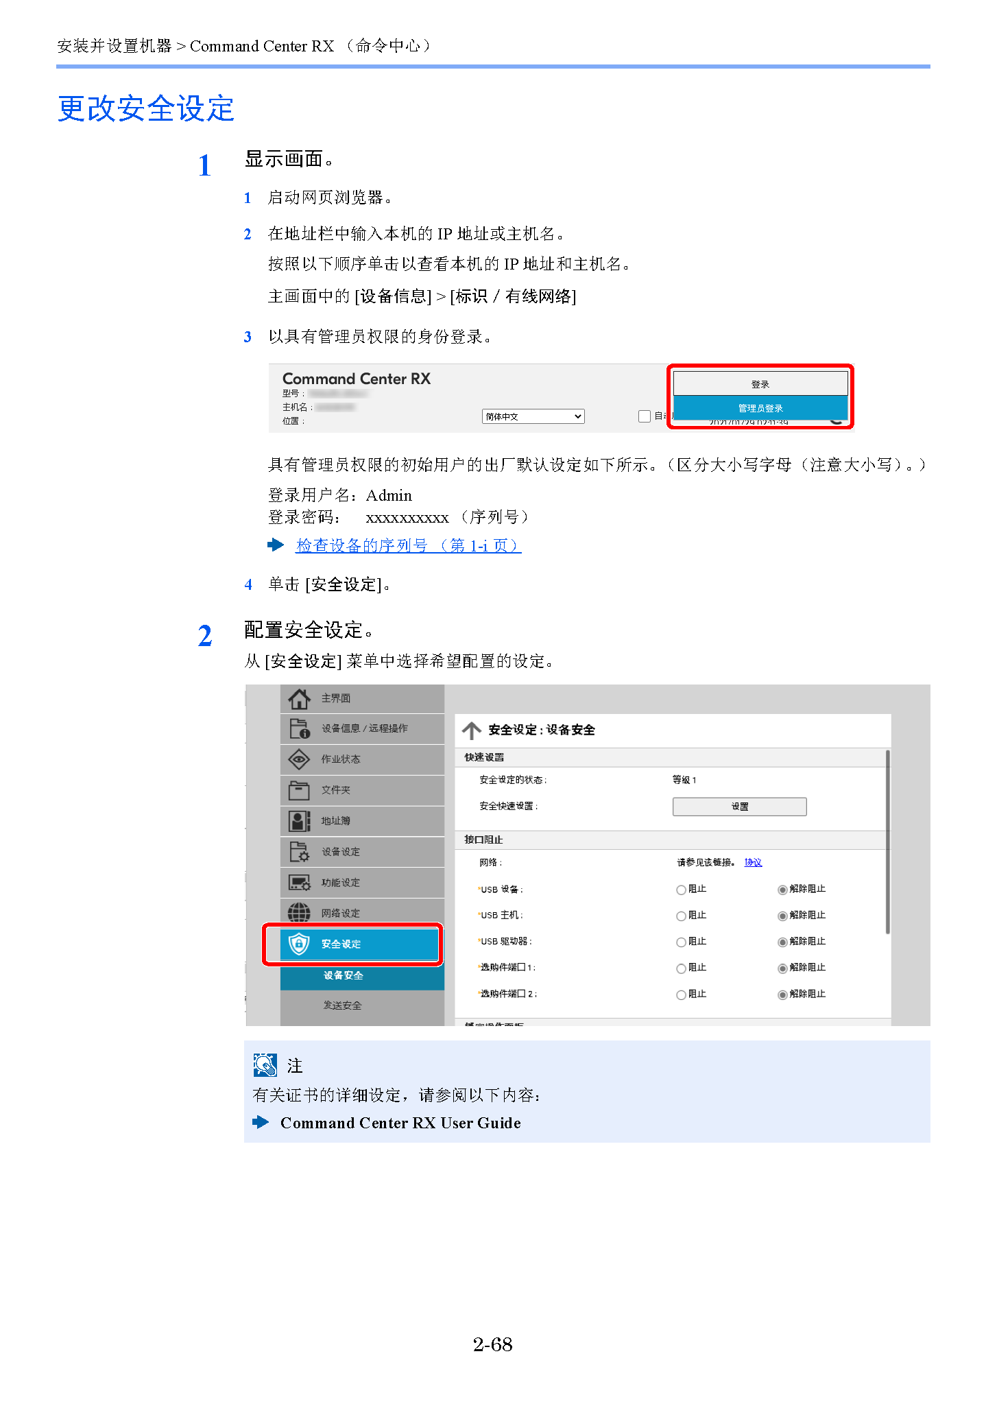Click the arrow before the serial number link
Viewport: 986px width, 1404px height.
tap(276, 545)
